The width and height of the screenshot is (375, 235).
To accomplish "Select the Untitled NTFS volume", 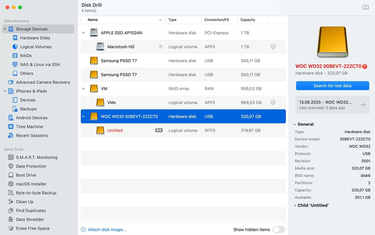I will [x=183, y=130].
